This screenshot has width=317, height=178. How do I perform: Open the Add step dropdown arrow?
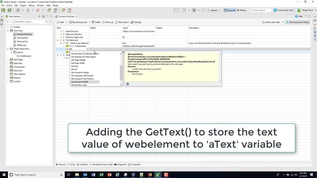tap(66, 22)
